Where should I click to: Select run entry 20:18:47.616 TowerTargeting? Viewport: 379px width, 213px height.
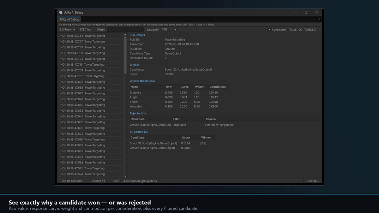(91, 139)
